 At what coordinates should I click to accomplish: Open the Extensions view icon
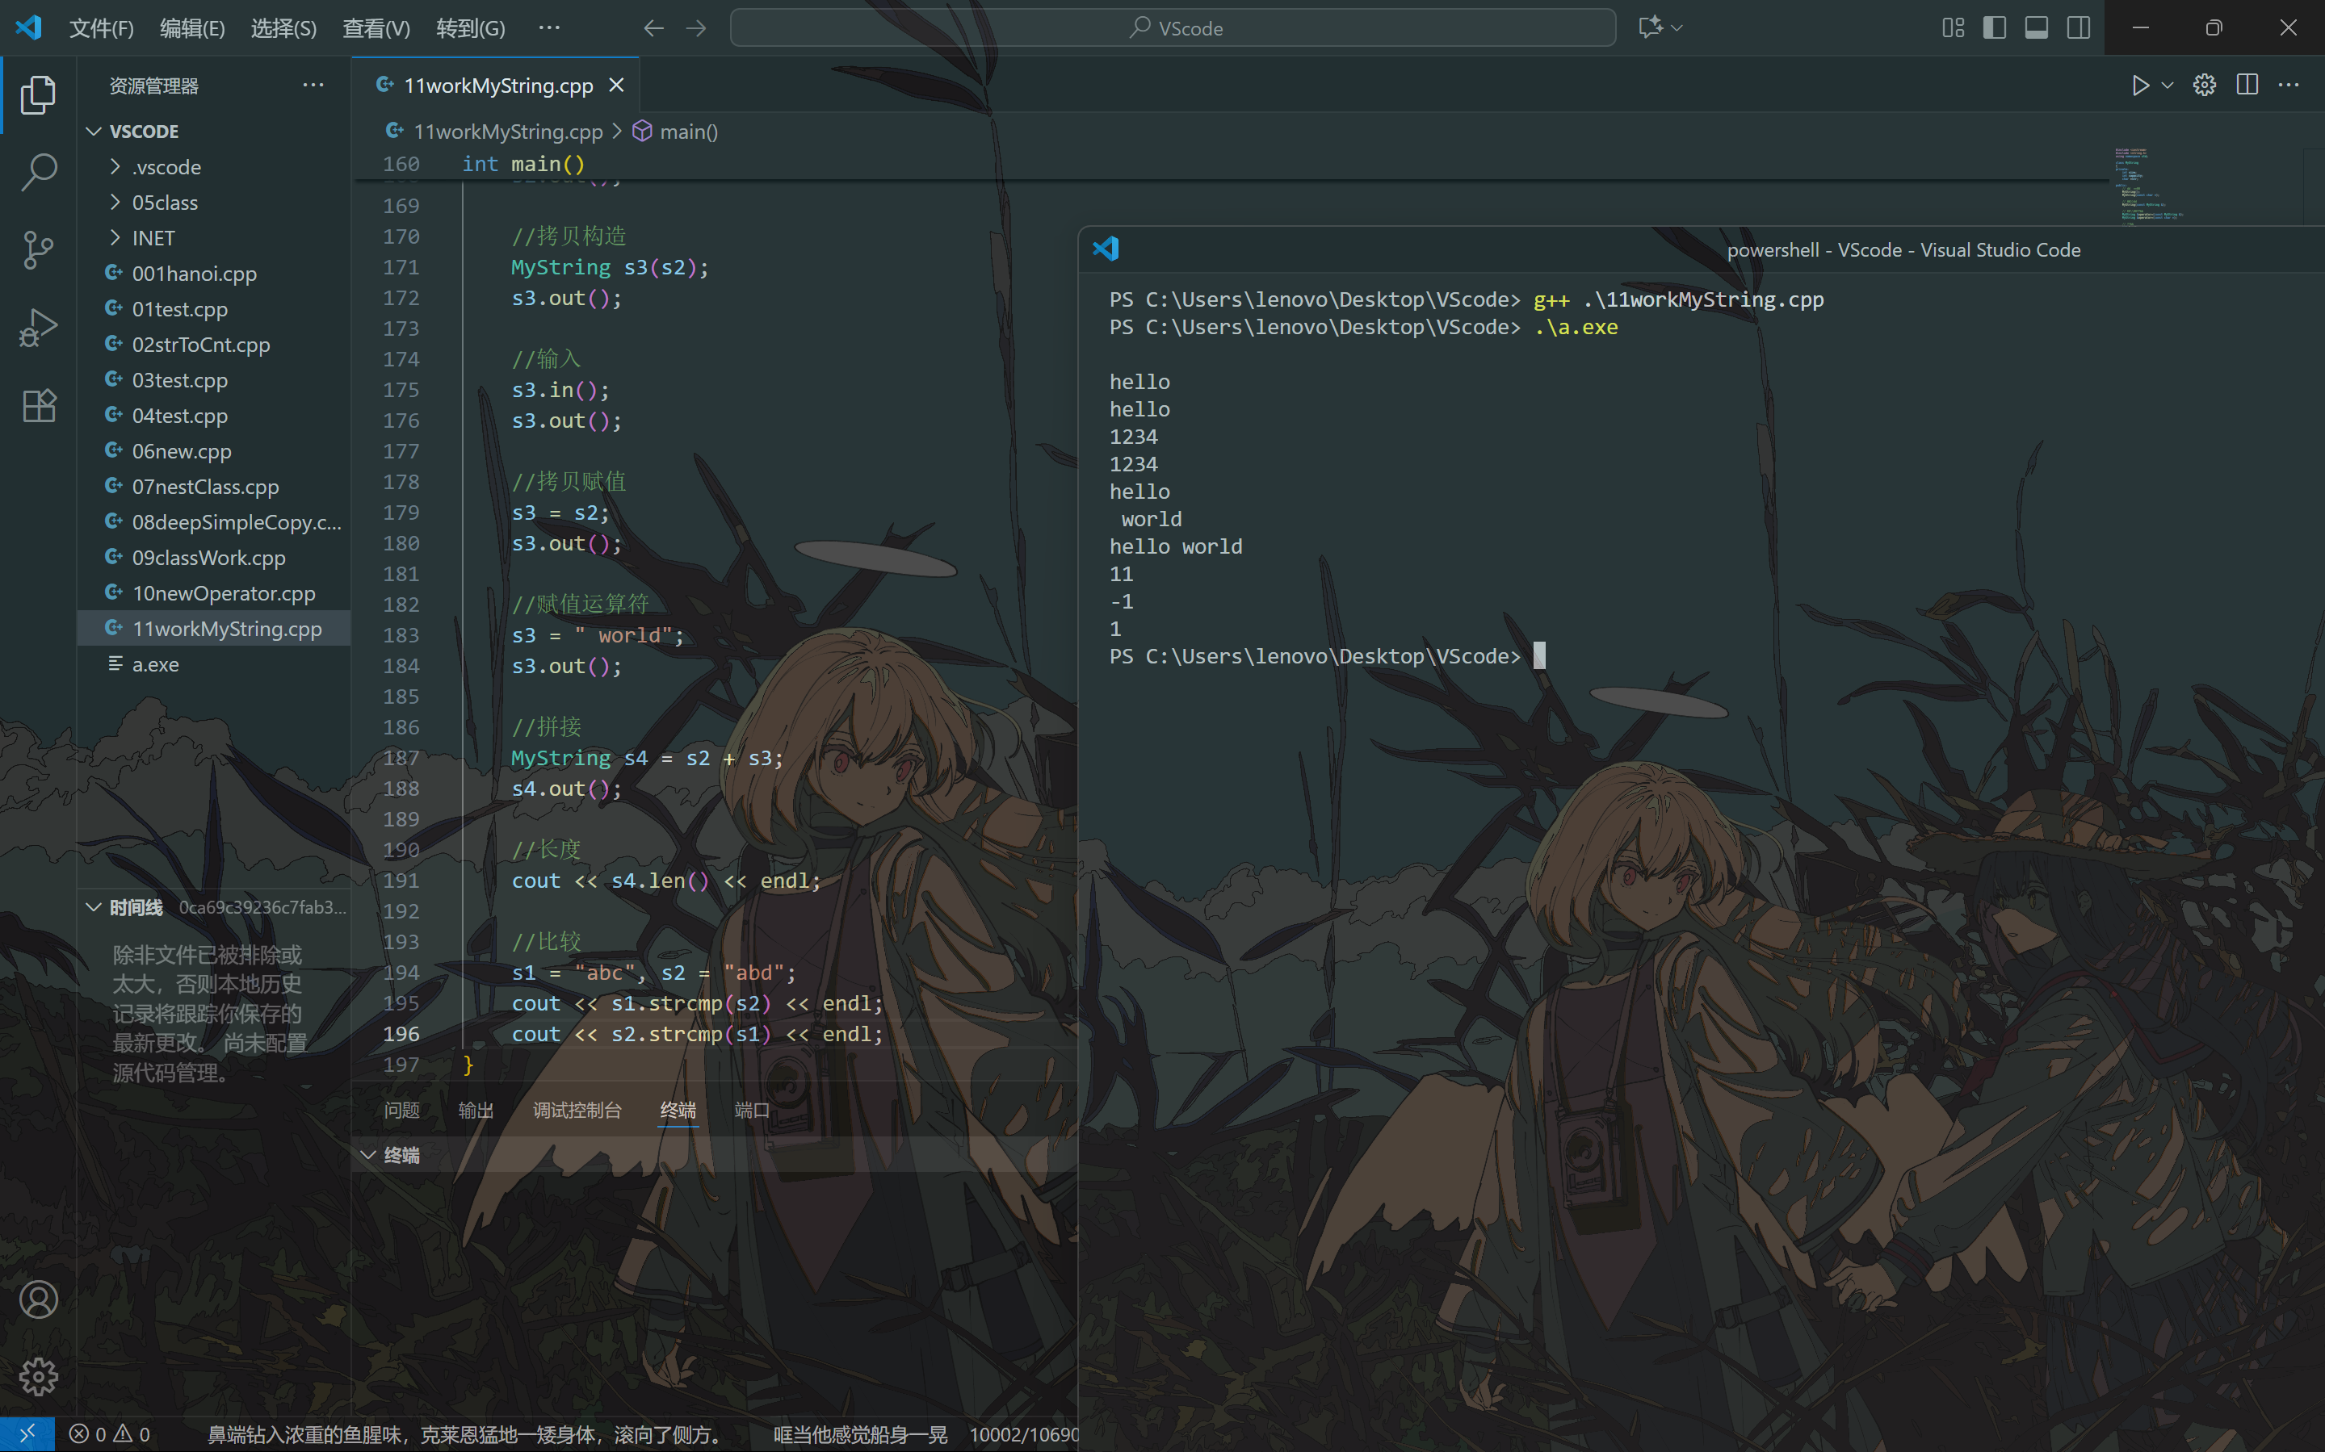pos(39,405)
